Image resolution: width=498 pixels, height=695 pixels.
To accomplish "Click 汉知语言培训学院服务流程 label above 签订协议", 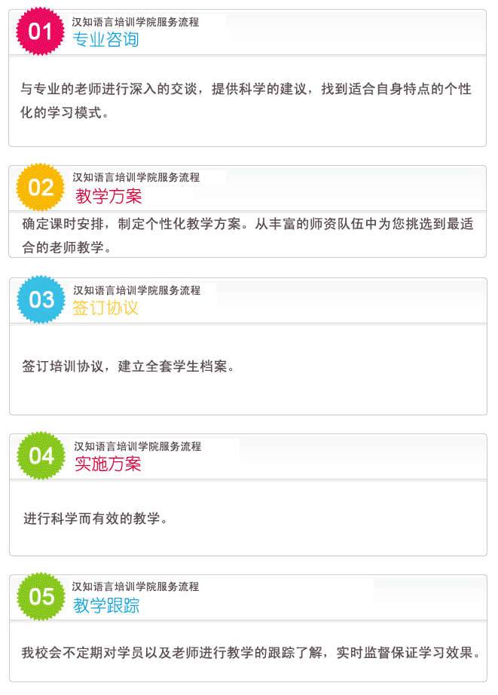I will (x=137, y=290).
